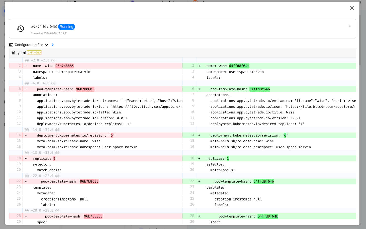Click left pane 'applications.app.bytetrade.io/title: Wise' line
366x229 pixels.
pos(96,112)
